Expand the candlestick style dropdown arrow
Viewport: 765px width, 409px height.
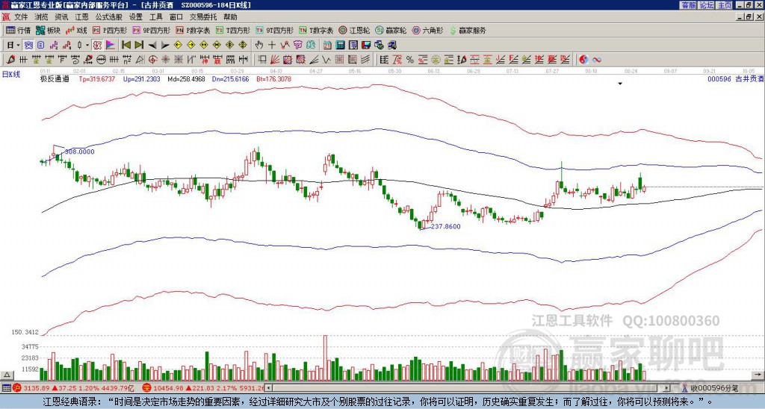pos(87,46)
